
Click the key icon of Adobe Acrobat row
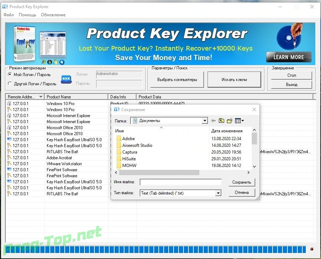click(9, 158)
